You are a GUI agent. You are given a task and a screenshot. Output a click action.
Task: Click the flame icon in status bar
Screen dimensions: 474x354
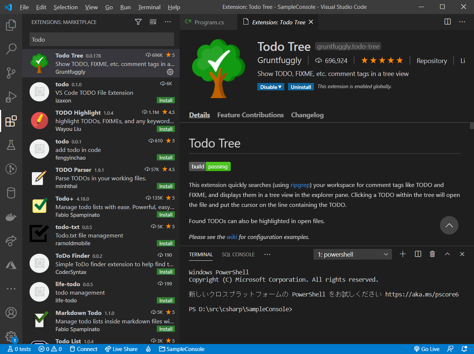pos(148,349)
